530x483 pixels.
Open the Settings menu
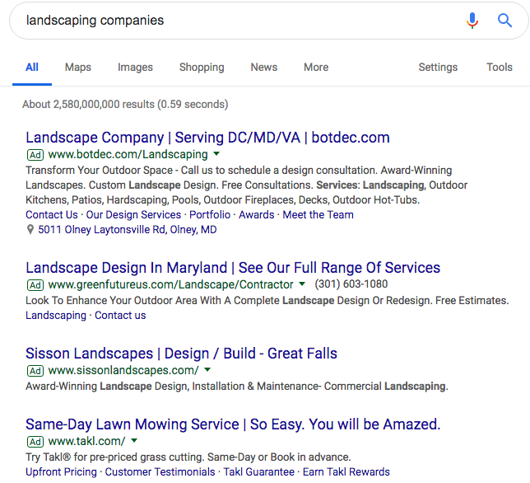[438, 67]
